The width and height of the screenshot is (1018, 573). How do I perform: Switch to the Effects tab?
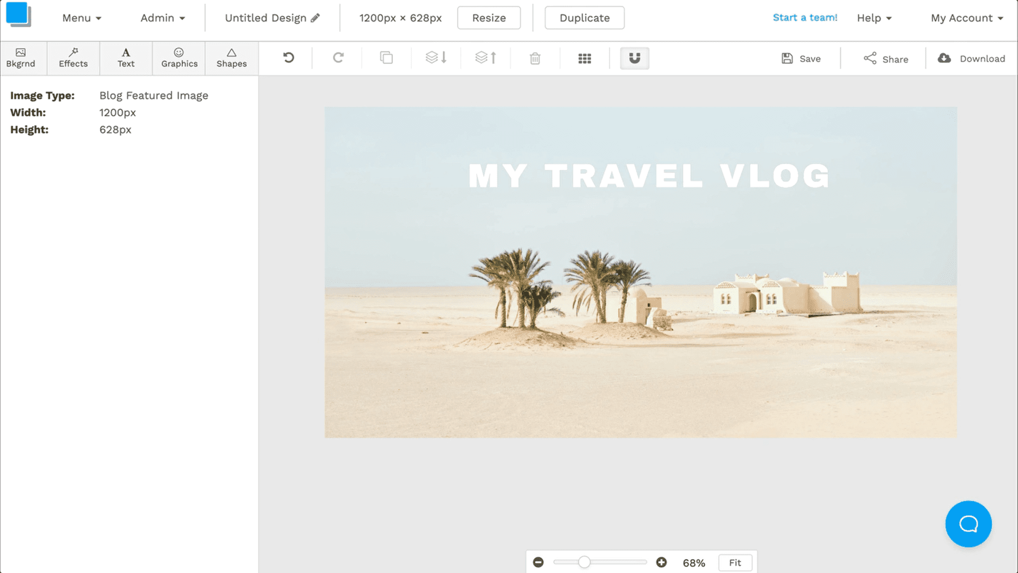[73, 58]
